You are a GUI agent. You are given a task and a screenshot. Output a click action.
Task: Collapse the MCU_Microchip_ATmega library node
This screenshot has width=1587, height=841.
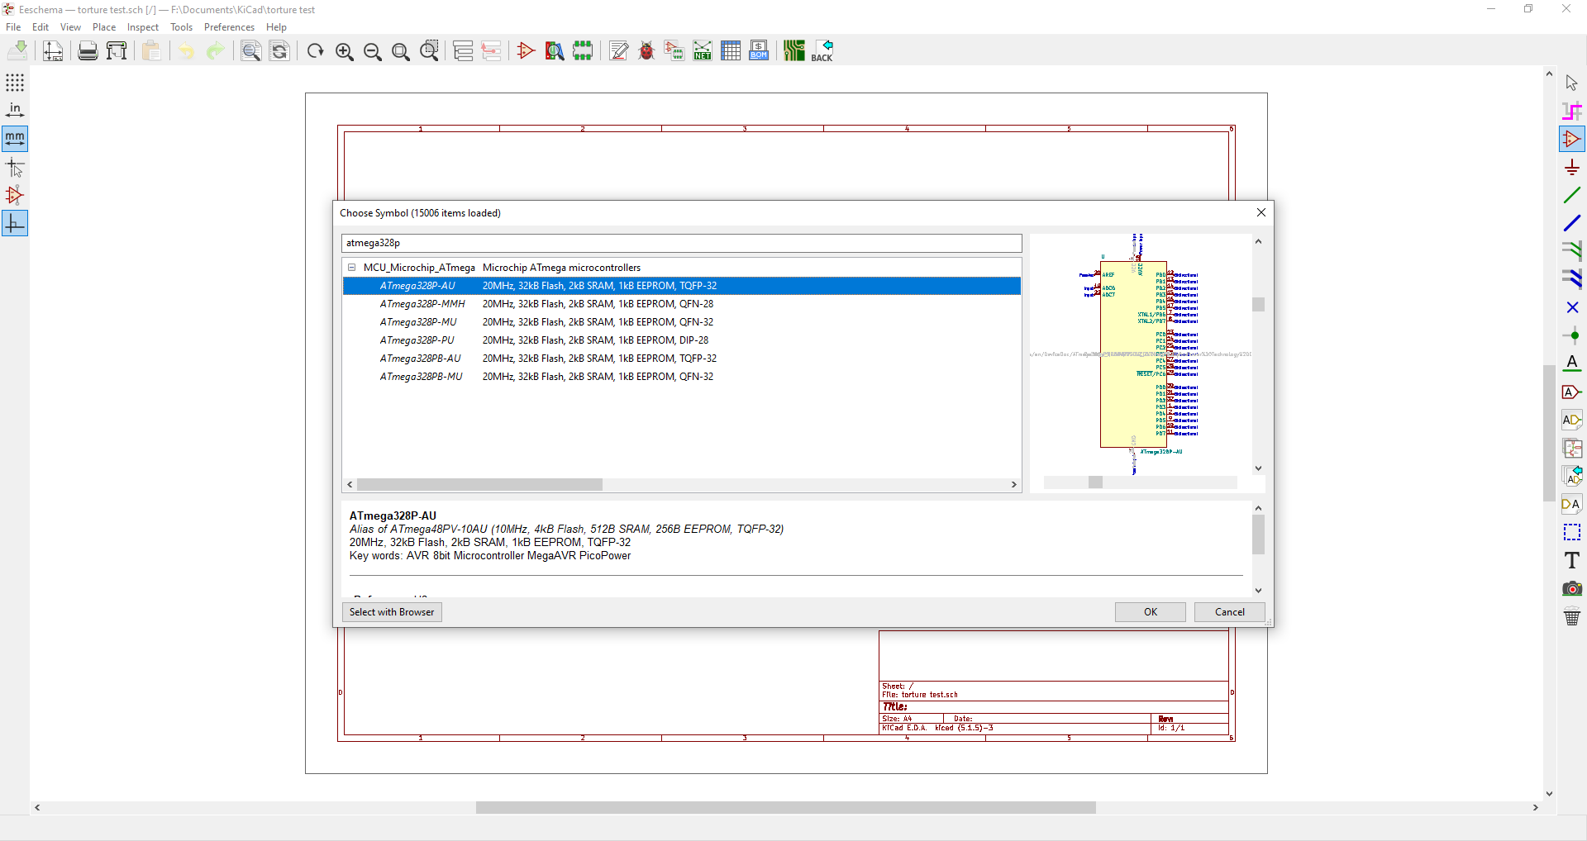pos(351,268)
